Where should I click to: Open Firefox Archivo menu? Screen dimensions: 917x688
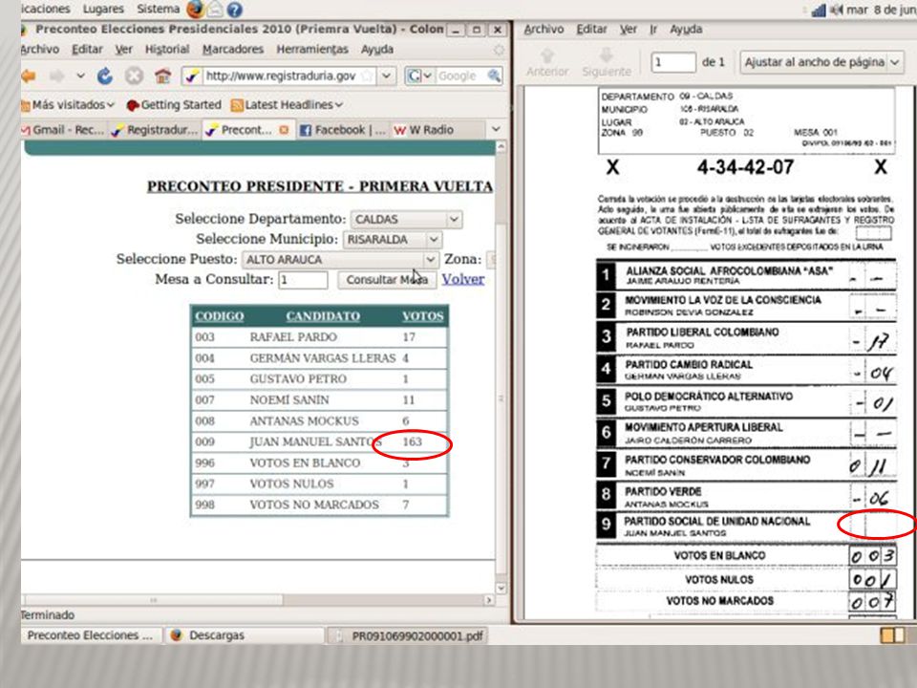coord(40,50)
